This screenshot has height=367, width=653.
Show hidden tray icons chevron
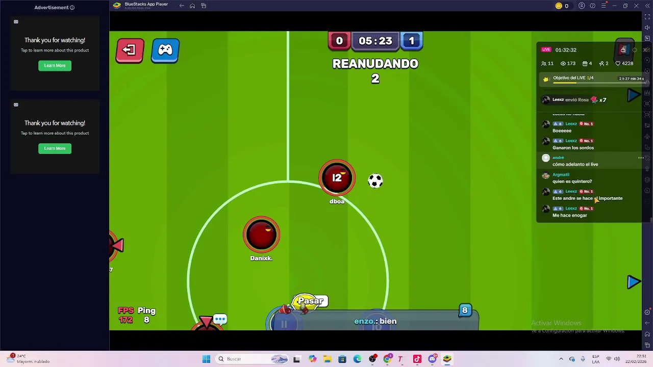click(561, 359)
